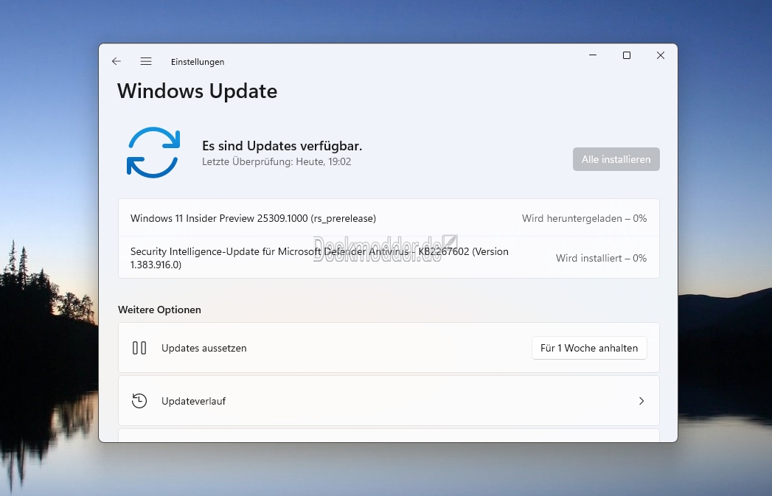Click the Windows Update page title
This screenshot has height=496, width=772.
(197, 91)
